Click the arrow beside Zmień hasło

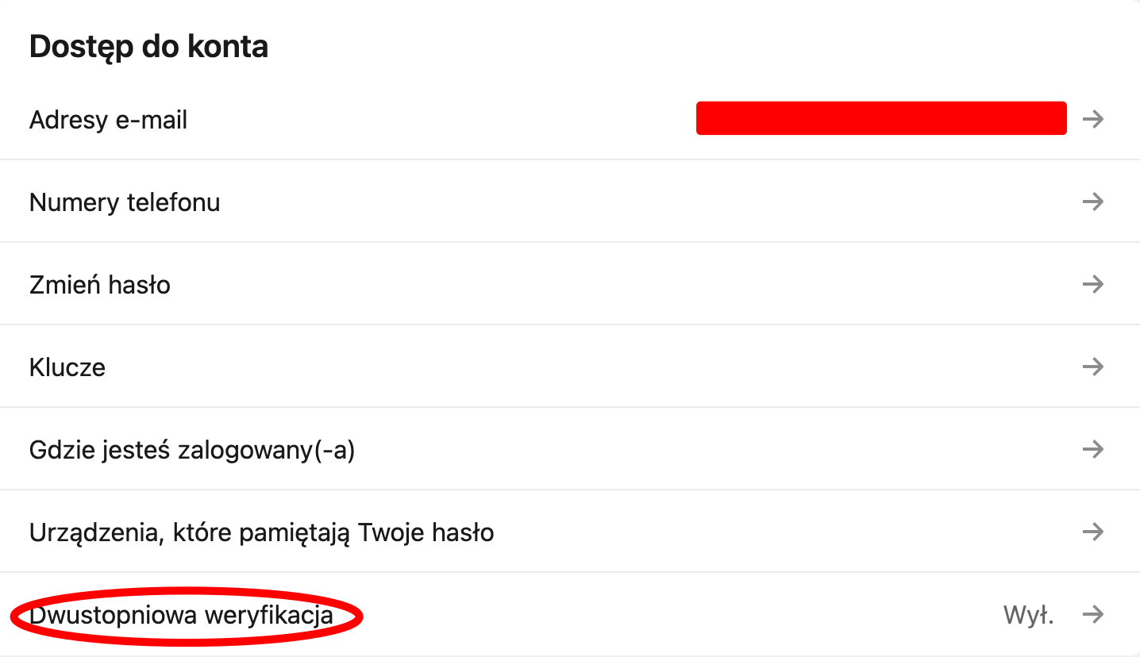[1093, 284]
